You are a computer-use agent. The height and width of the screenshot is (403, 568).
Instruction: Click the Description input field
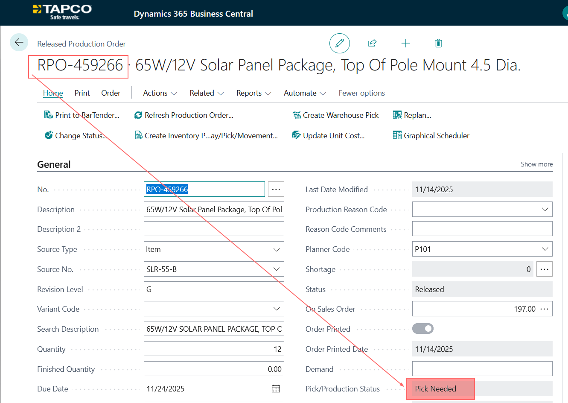tap(214, 209)
